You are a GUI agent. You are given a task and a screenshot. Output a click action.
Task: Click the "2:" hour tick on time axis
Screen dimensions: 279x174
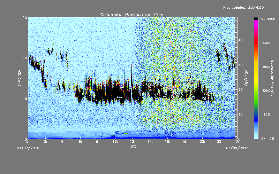[46, 142]
